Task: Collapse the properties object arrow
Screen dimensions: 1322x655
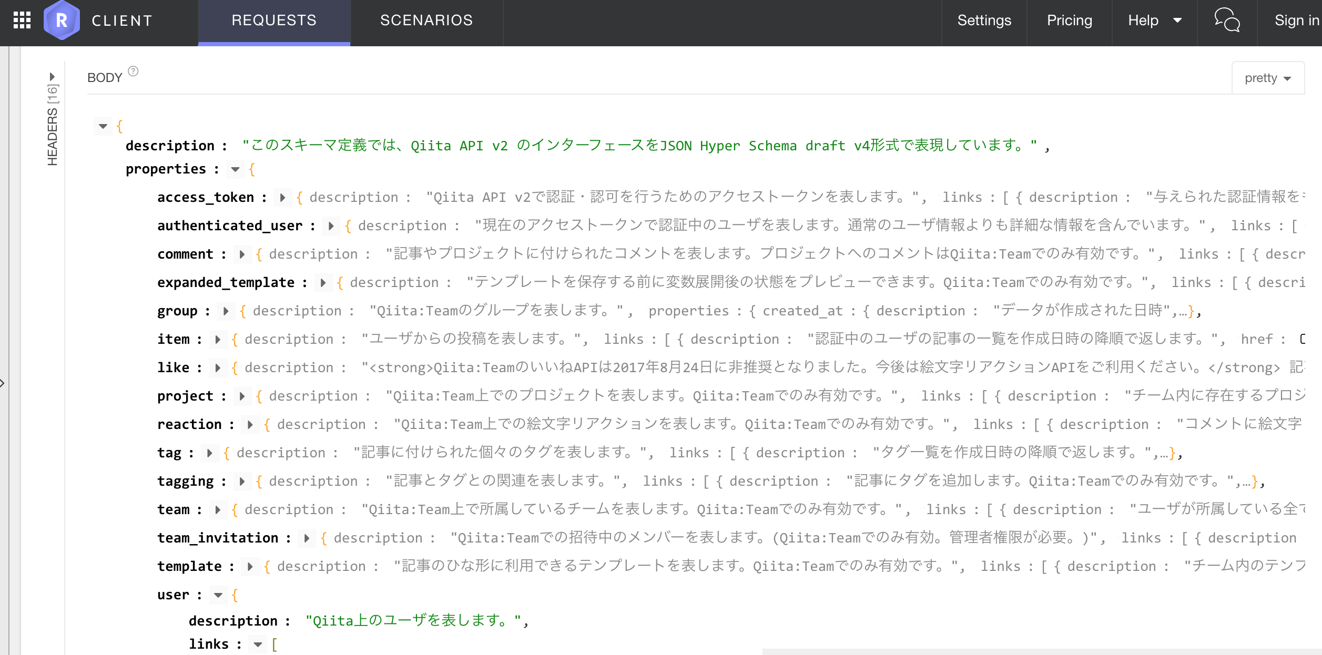Action: 235,169
